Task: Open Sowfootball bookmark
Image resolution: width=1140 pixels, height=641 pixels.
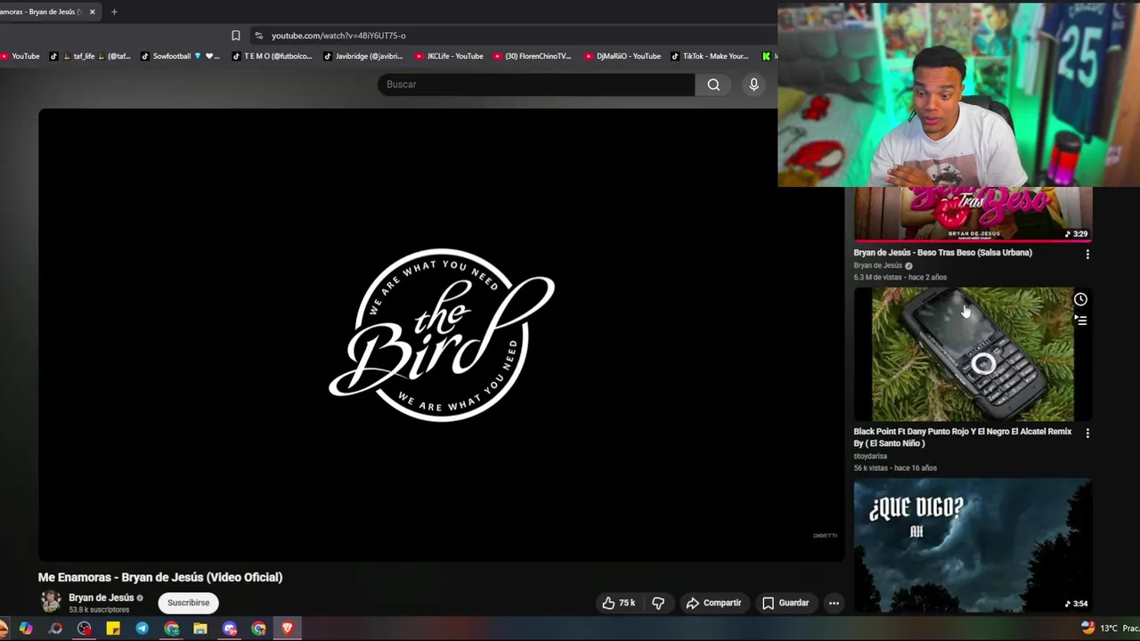Action: coord(178,56)
